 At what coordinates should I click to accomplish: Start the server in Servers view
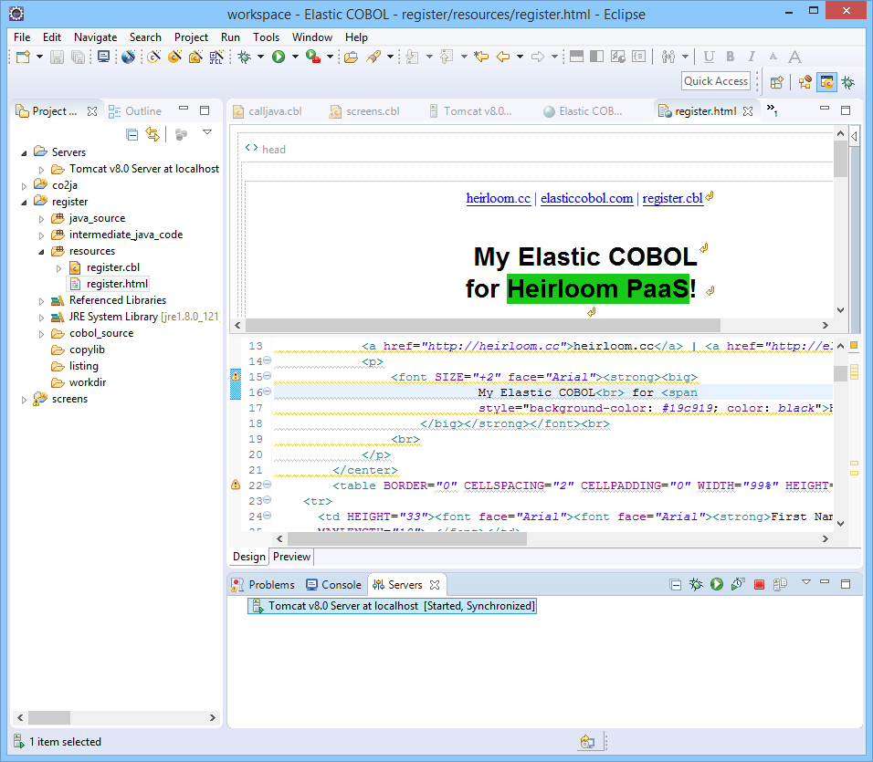tap(717, 585)
